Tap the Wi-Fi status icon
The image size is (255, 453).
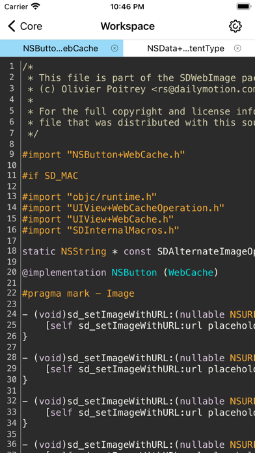point(36,7)
